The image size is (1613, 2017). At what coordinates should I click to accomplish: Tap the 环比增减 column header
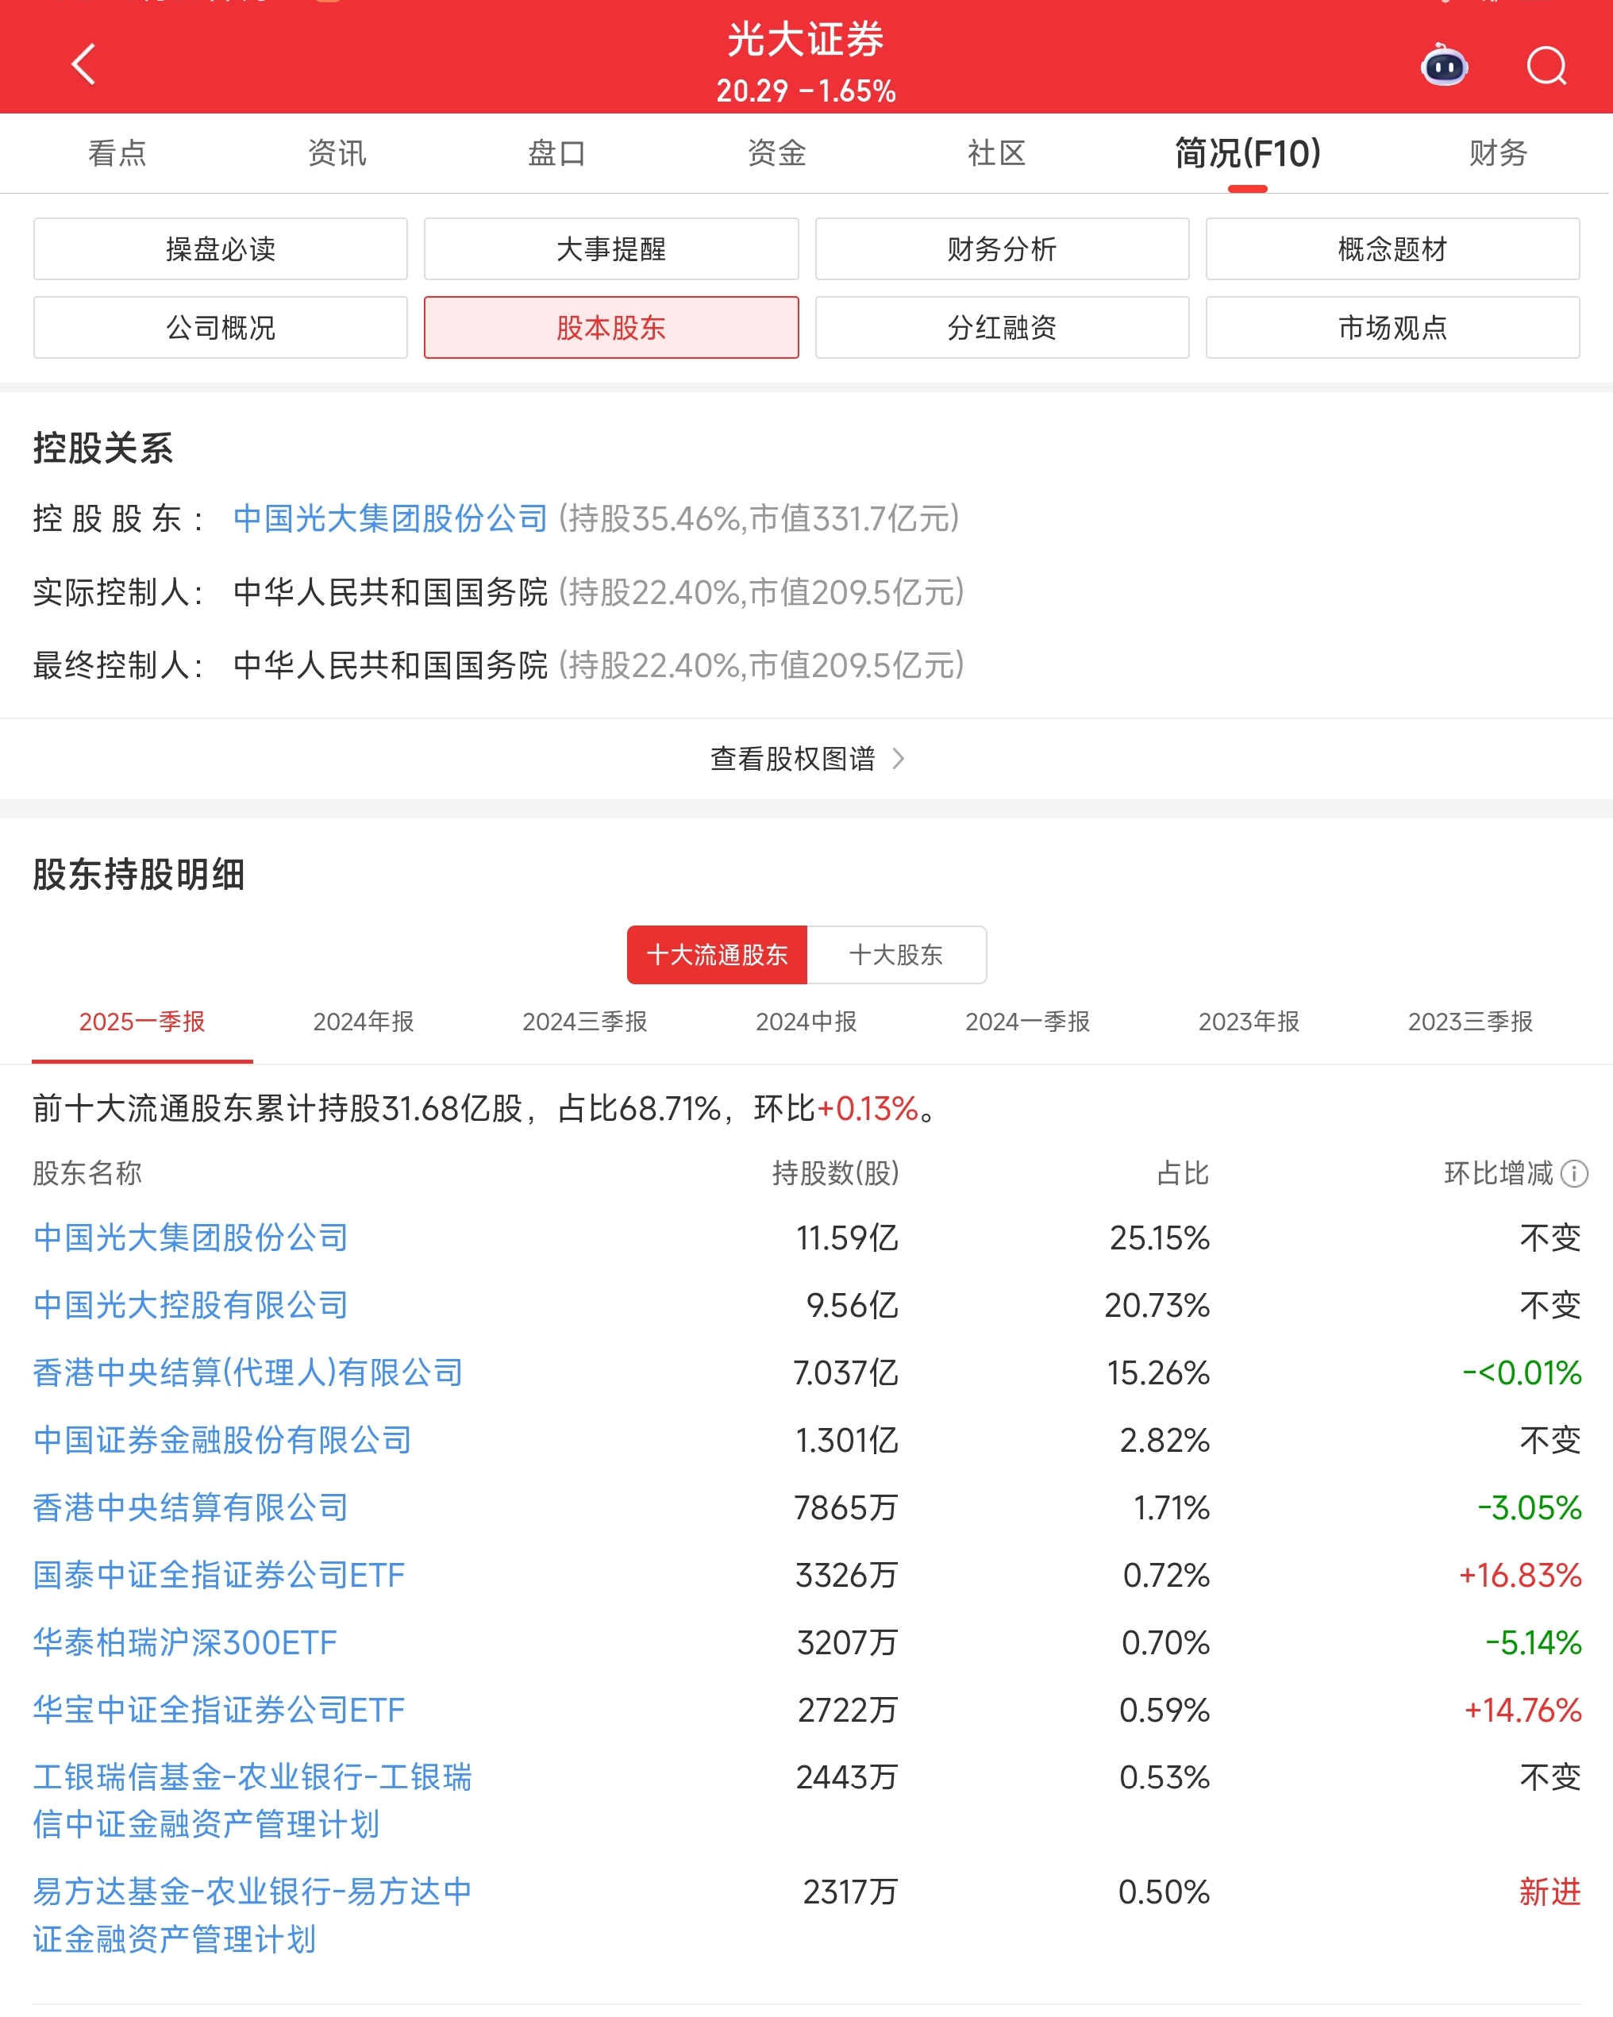click(1498, 1173)
